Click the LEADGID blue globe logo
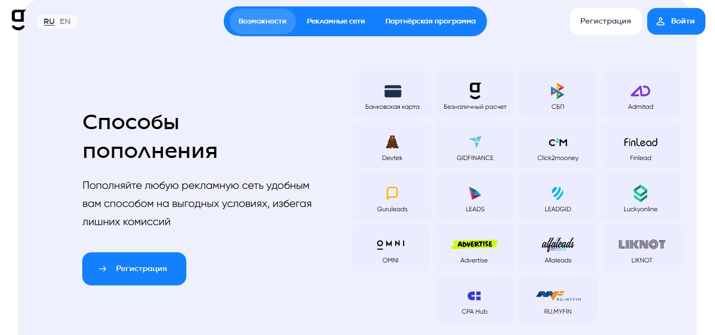The image size is (715, 335). tap(557, 193)
